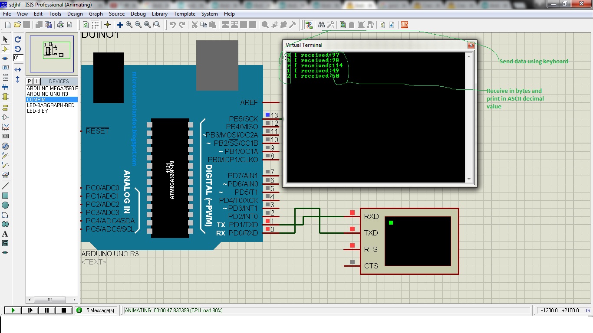Create a new design file
Screen dimensions: 593x333
(x=7, y=25)
